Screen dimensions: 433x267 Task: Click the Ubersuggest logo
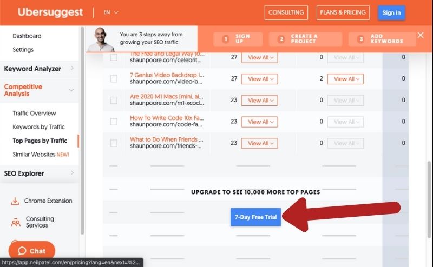[x=50, y=12]
